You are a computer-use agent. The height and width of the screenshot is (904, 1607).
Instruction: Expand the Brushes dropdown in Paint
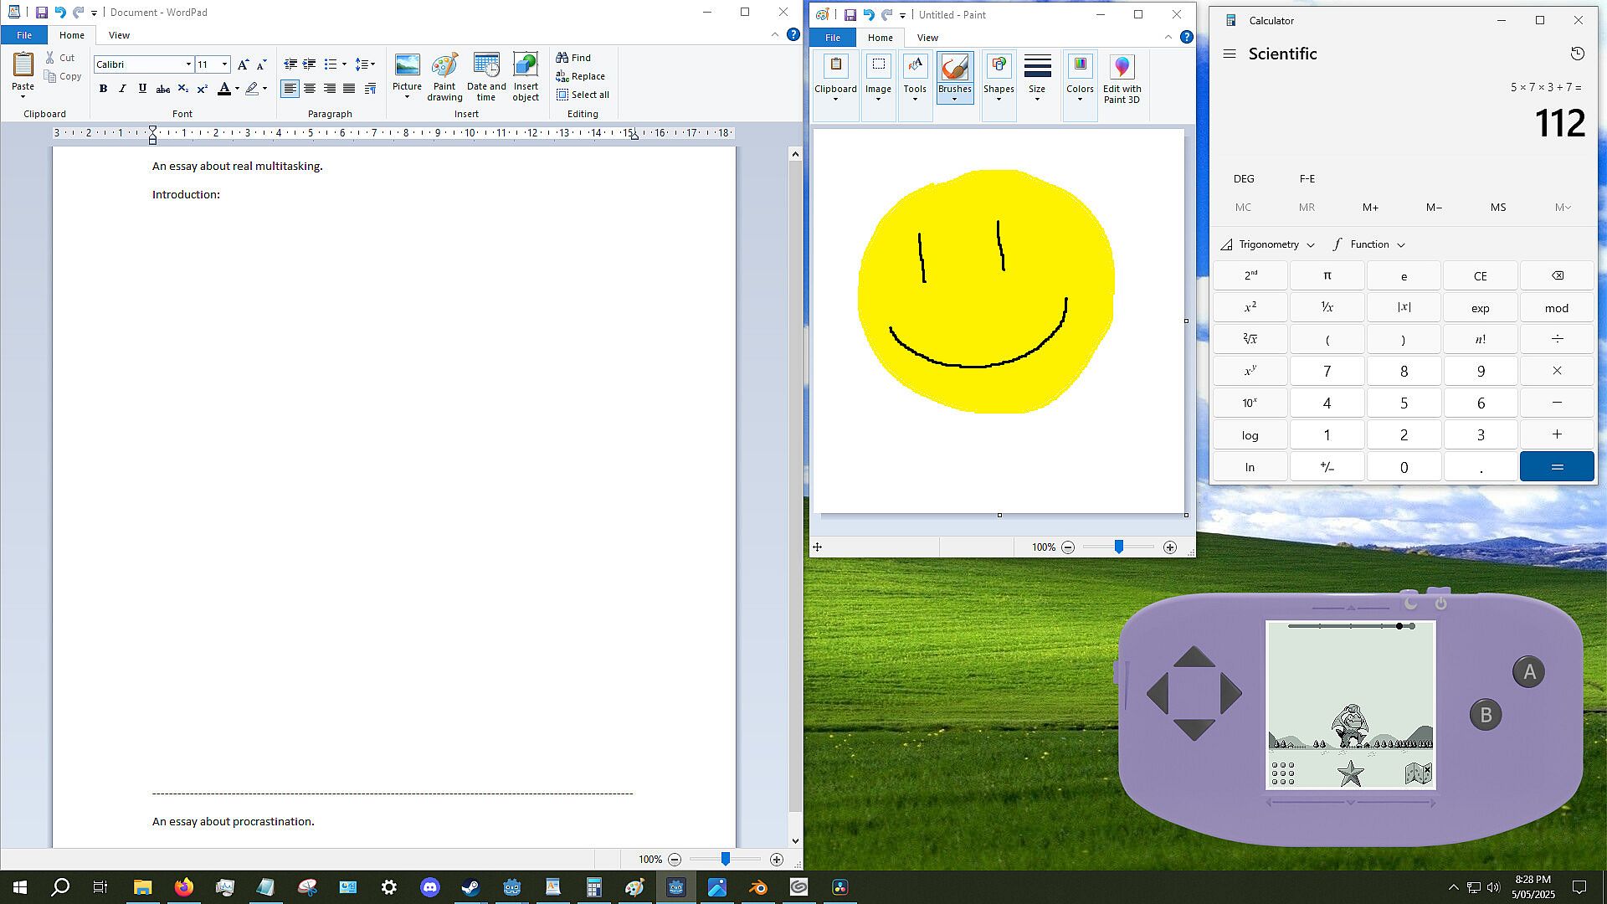pyautogui.click(x=954, y=100)
